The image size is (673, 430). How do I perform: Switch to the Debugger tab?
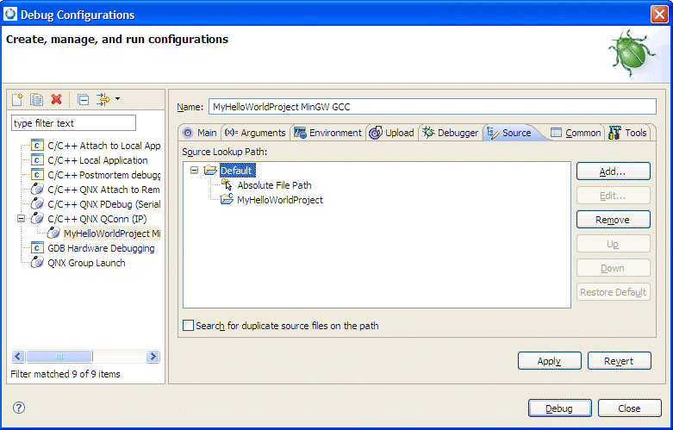[450, 133]
